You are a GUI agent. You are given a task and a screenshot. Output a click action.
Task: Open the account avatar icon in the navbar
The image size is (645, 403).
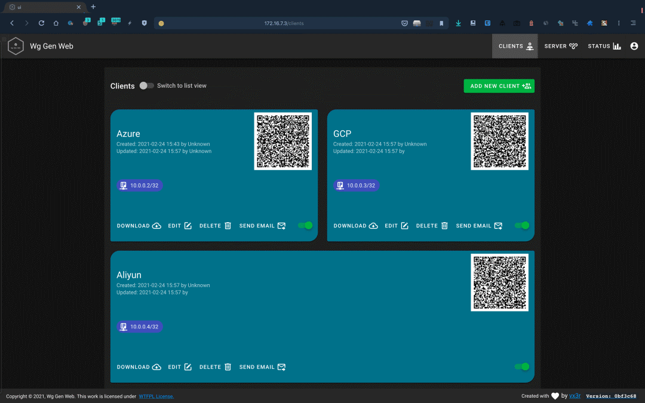(634, 46)
